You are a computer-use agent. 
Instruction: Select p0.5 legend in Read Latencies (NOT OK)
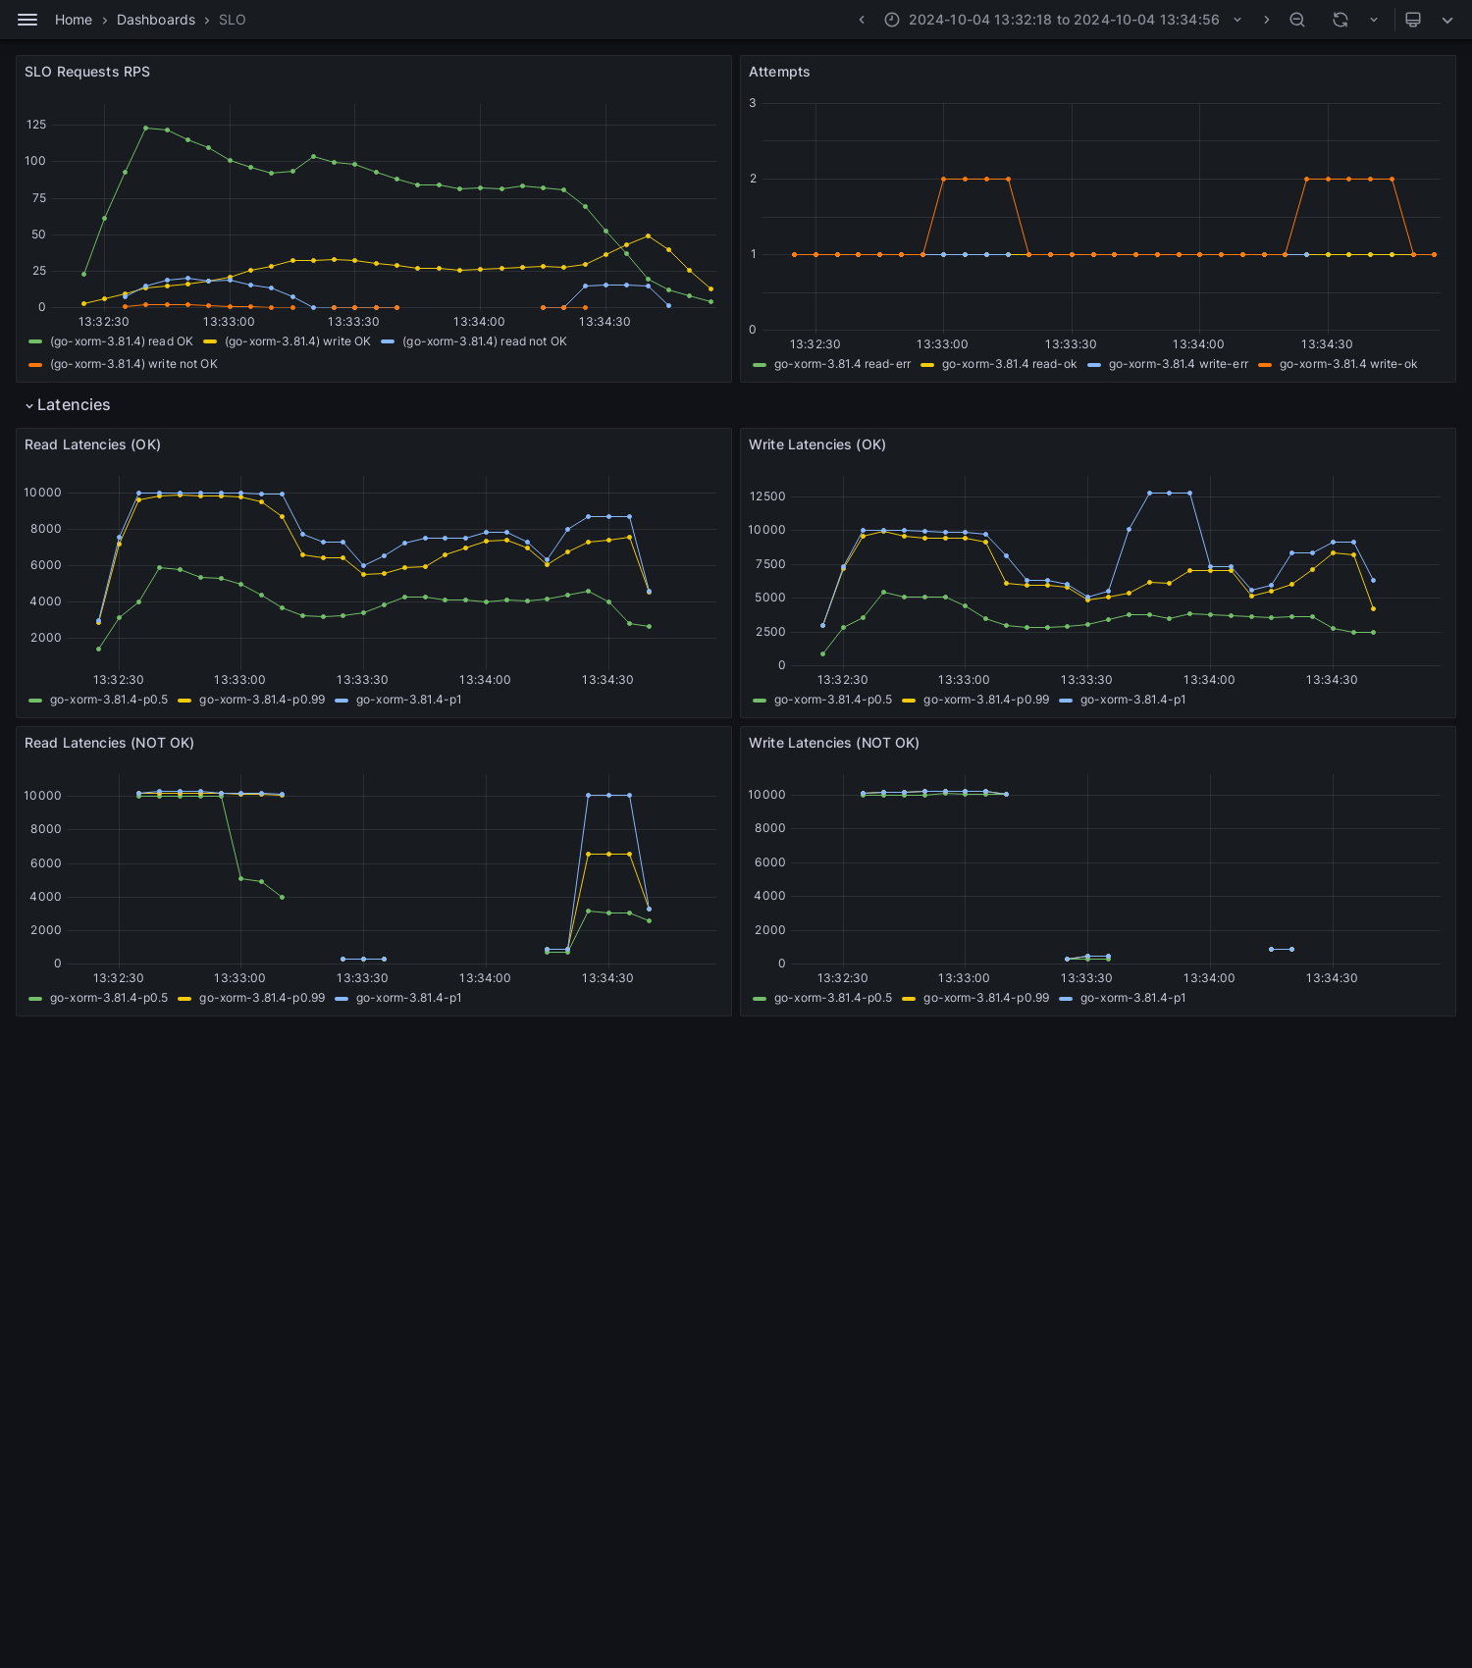tap(109, 998)
